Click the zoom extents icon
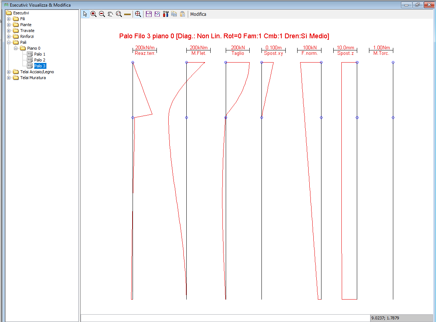The height and width of the screenshot is (322, 436). tap(138, 14)
